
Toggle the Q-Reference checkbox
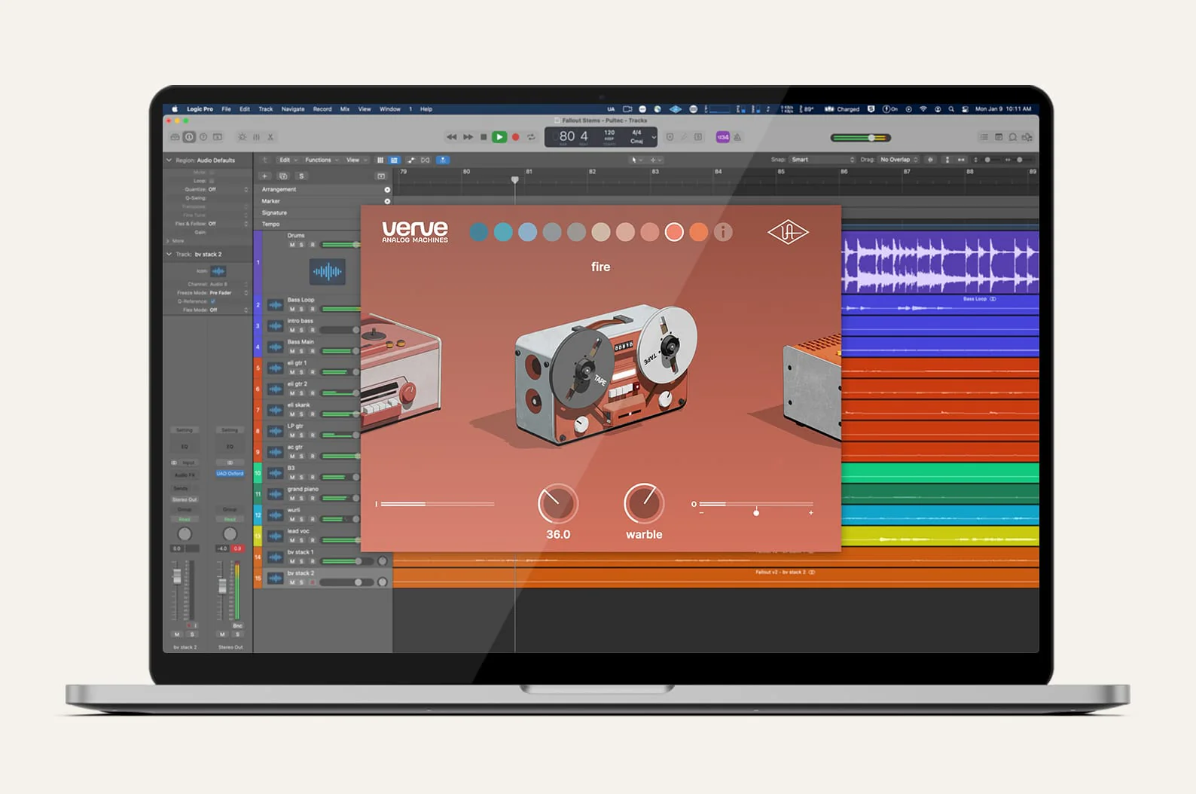(x=212, y=301)
